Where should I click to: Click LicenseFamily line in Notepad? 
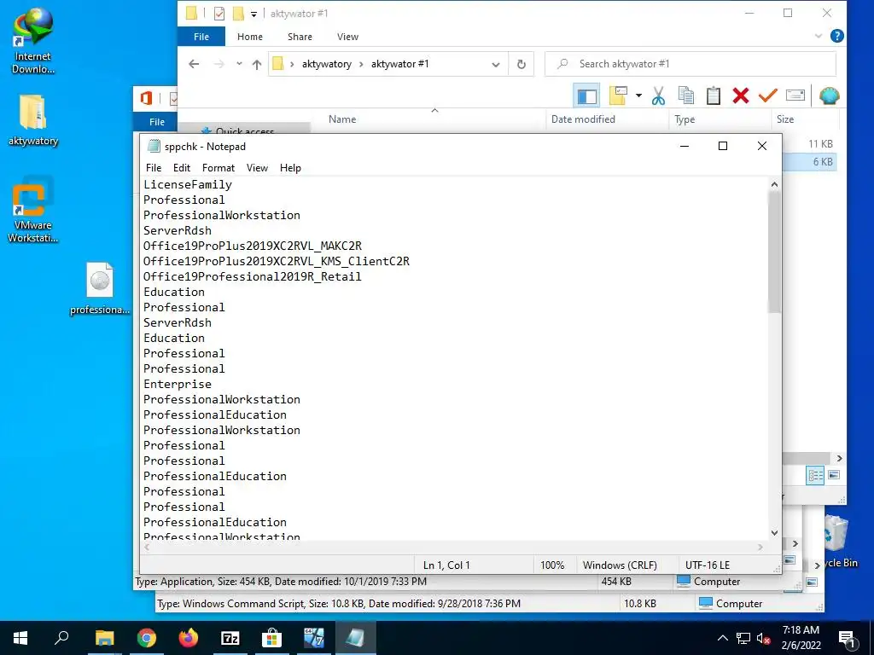(188, 184)
